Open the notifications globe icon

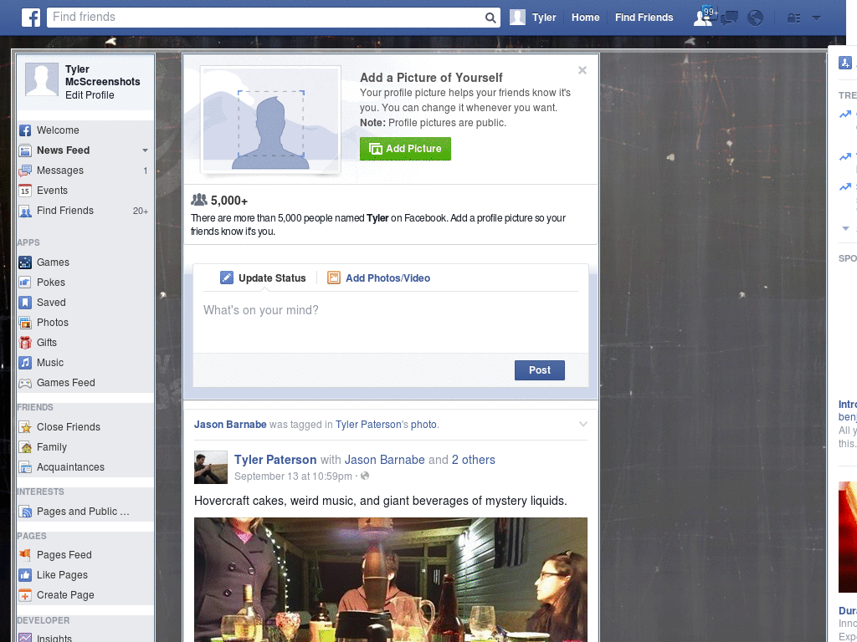pyautogui.click(x=756, y=18)
